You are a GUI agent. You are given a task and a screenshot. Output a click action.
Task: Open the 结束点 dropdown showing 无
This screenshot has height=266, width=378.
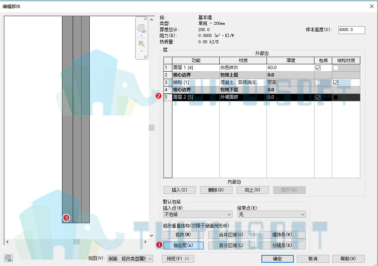pos(272,214)
